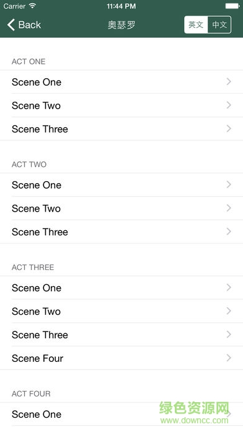Open Act One Scene One
This screenshot has width=243, height=432.
(x=122, y=82)
